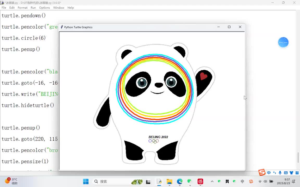Open the Windows Start menu
Viewport: 300px width, 187px height.
coord(86,182)
